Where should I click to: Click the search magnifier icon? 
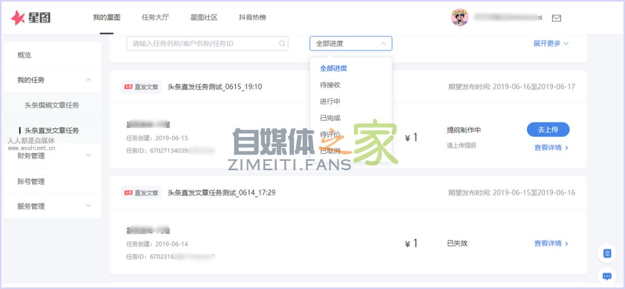(x=282, y=44)
